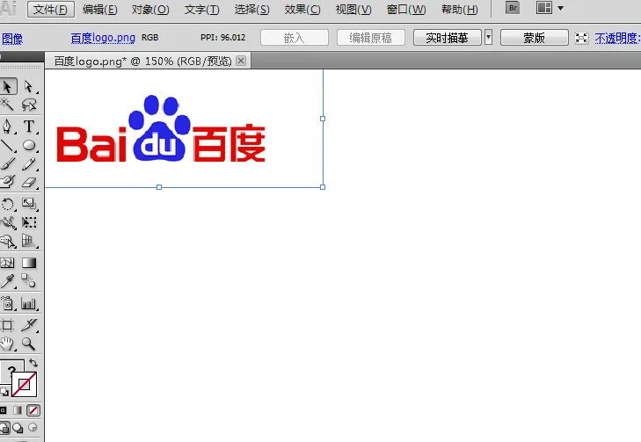Screen dimensions: 641x442
Task: Switch to the 百度logo.png document tab
Action: click(142, 62)
